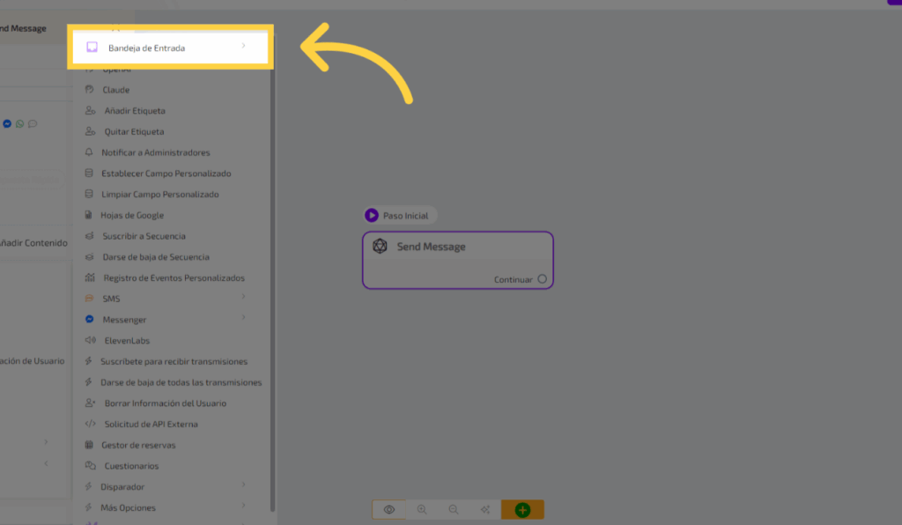The height and width of the screenshot is (525, 902).
Task: Expand the SMS submenu chevron
Action: tap(243, 298)
